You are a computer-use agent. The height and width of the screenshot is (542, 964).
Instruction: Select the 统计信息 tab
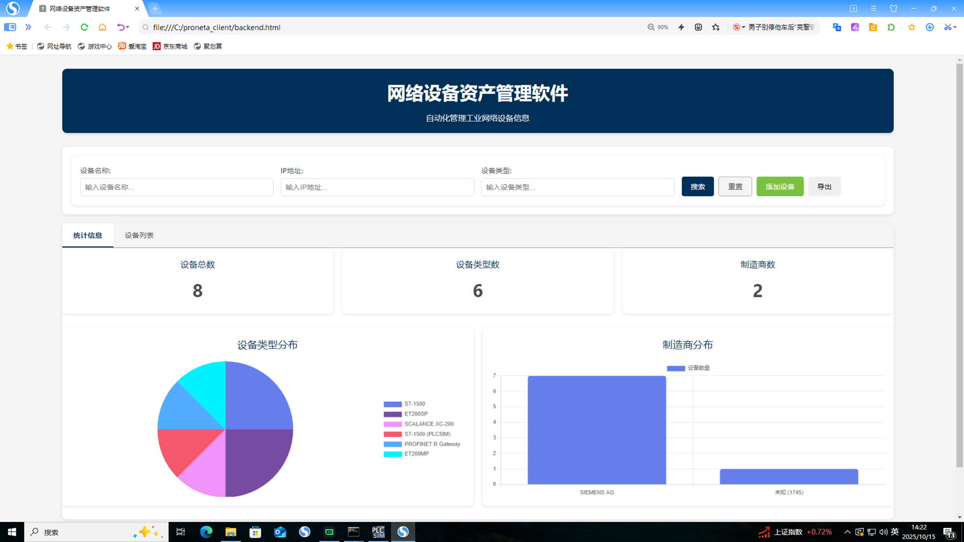coord(88,236)
